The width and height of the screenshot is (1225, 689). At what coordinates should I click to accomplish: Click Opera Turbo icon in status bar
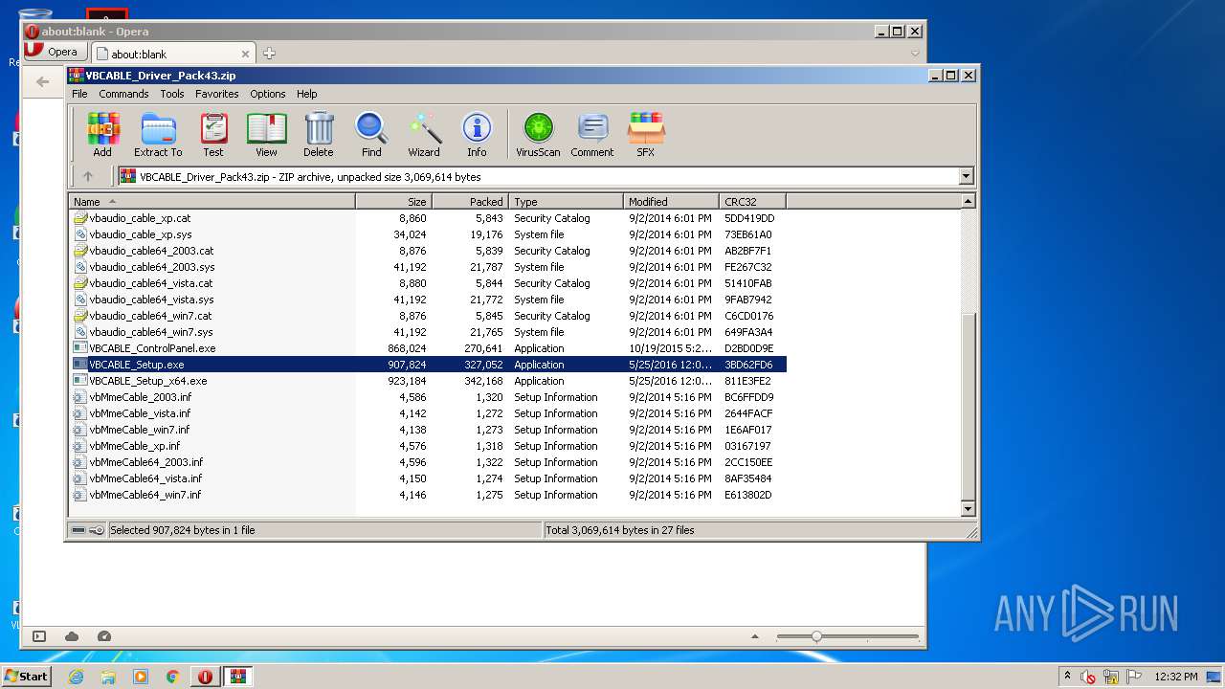[104, 636]
